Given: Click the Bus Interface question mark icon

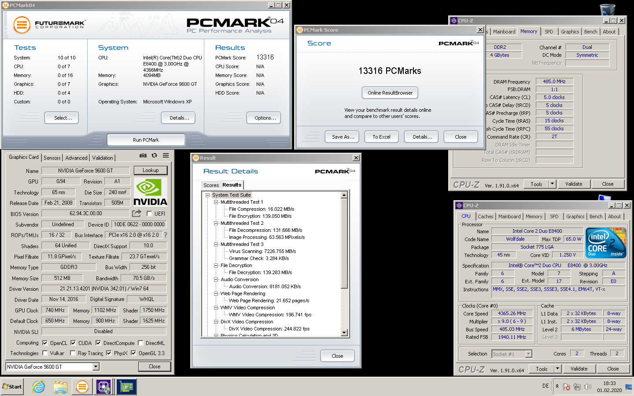Looking at the screenshot, I should pyautogui.click(x=166, y=235).
